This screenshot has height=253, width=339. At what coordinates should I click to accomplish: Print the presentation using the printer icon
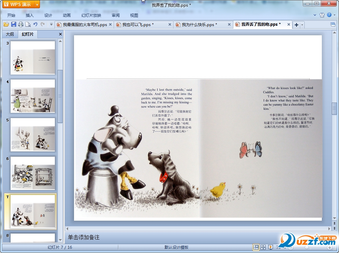(21, 25)
